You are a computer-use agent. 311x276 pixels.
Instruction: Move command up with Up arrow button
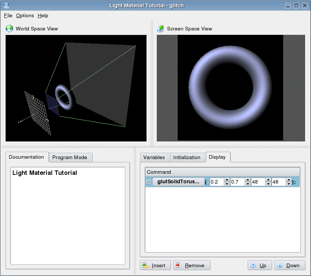pos(259,265)
